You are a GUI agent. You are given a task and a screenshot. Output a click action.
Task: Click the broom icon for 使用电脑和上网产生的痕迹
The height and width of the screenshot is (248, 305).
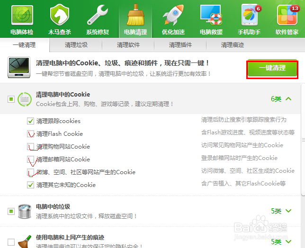(25, 241)
